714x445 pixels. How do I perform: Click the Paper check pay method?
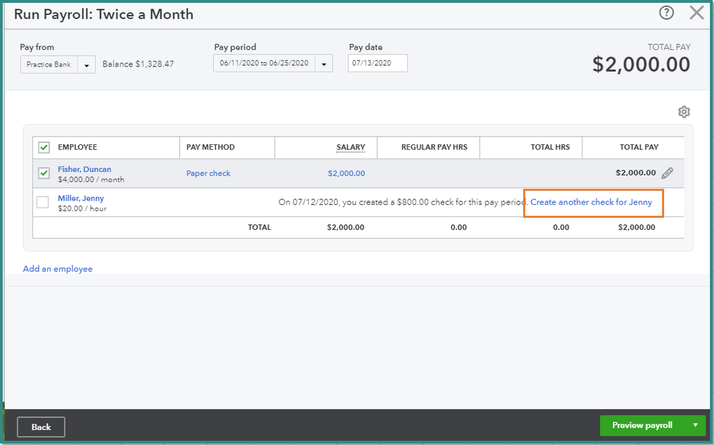click(x=208, y=174)
